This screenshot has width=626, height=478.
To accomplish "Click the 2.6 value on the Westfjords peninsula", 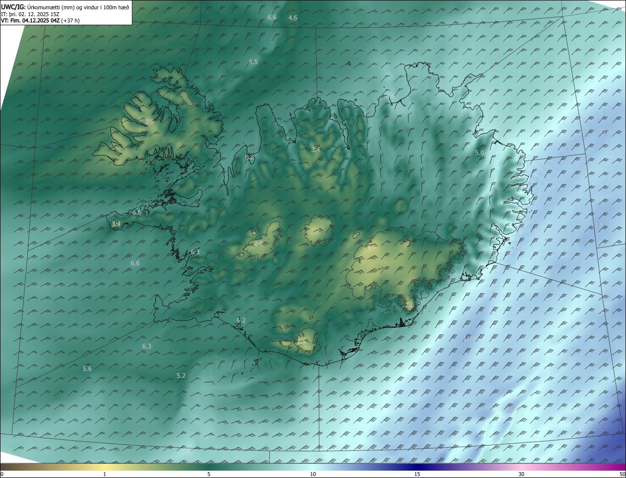I will point(149,121).
